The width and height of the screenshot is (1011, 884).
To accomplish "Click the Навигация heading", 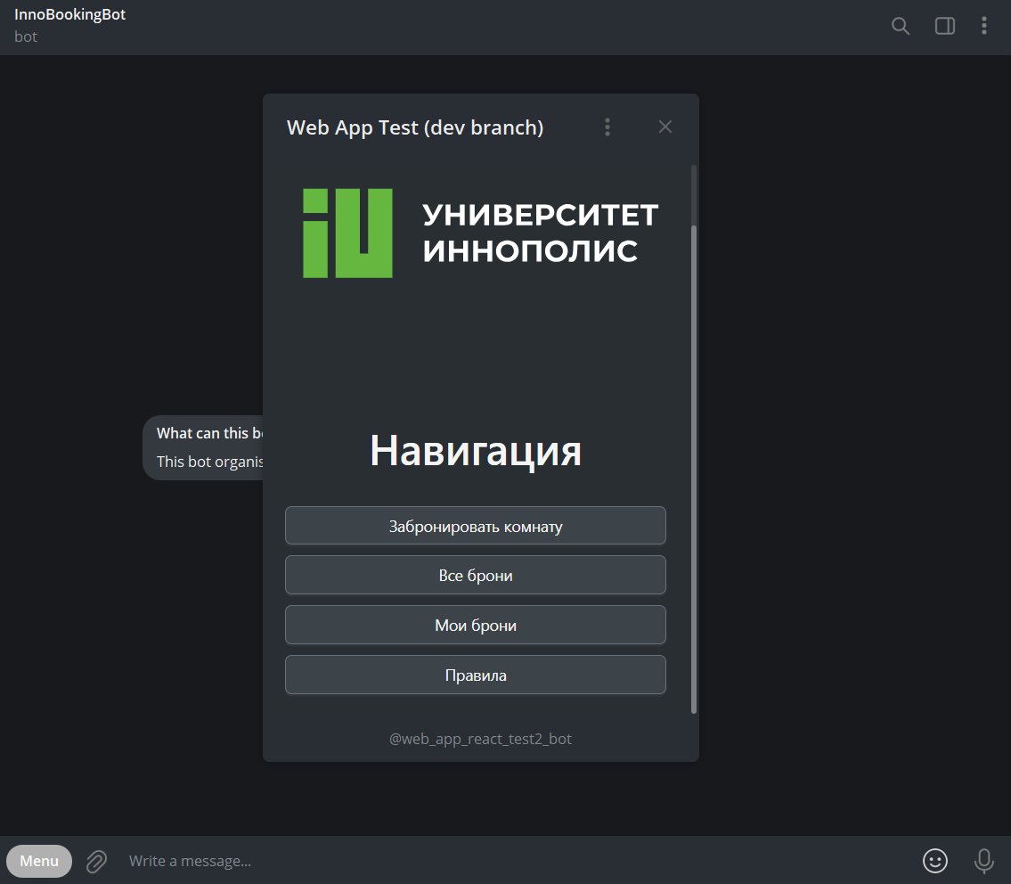I will pyautogui.click(x=475, y=450).
